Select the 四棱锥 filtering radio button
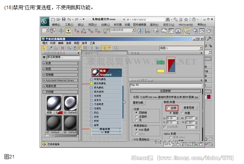This screenshot has height=164, width=244. click(x=136, y=113)
